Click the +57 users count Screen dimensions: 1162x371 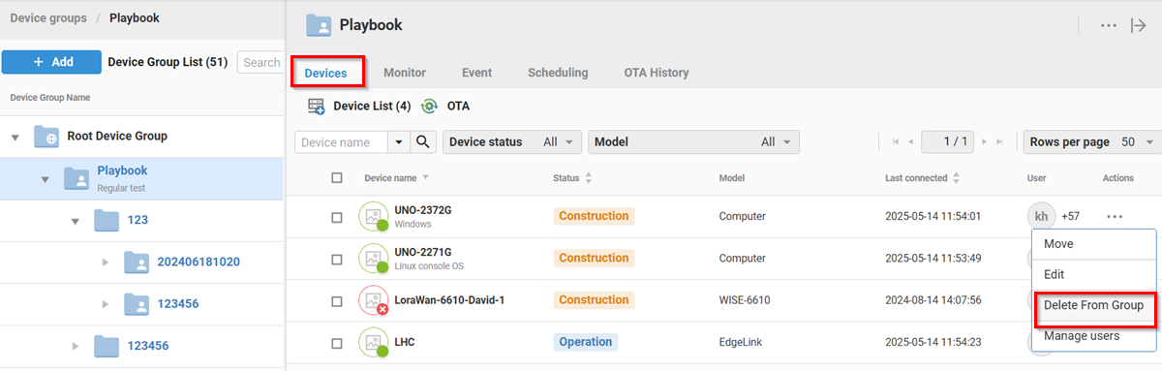tap(1070, 217)
